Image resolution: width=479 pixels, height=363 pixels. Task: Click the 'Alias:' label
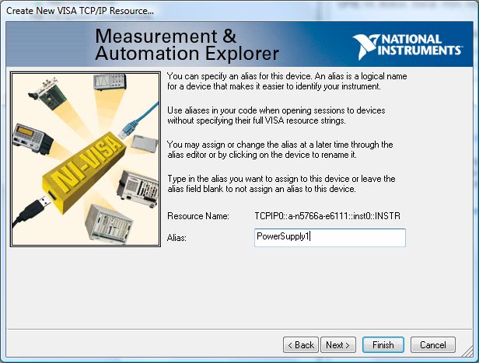click(x=177, y=238)
